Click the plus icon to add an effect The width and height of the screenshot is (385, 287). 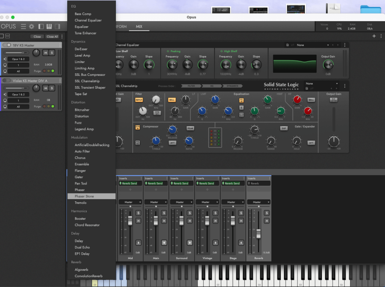pyautogui.click(x=374, y=36)
